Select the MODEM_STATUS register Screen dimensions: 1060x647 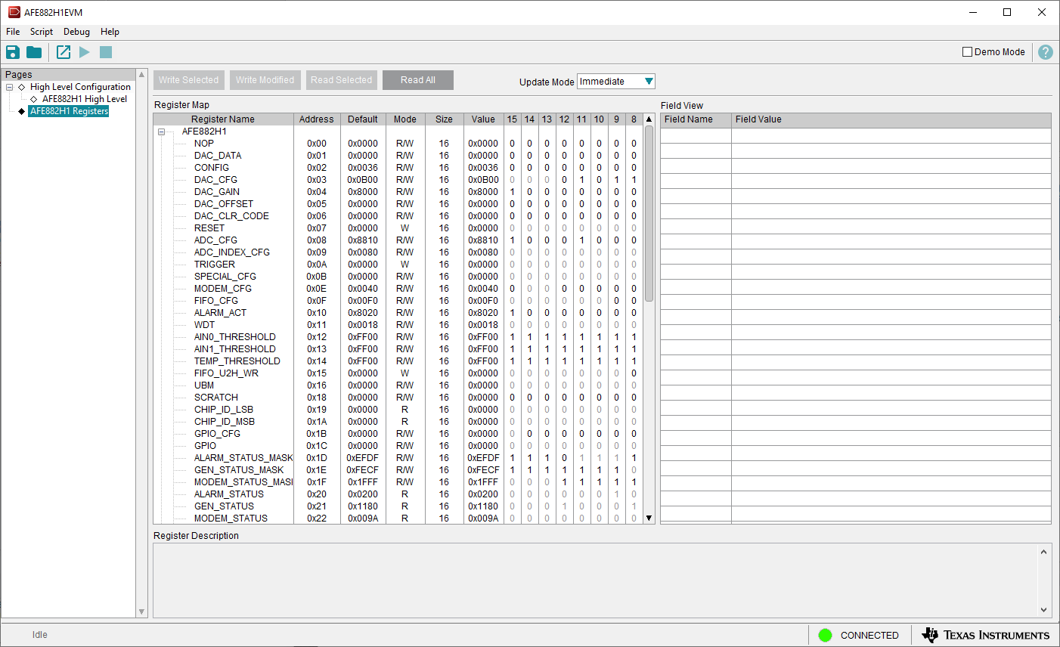231,519
